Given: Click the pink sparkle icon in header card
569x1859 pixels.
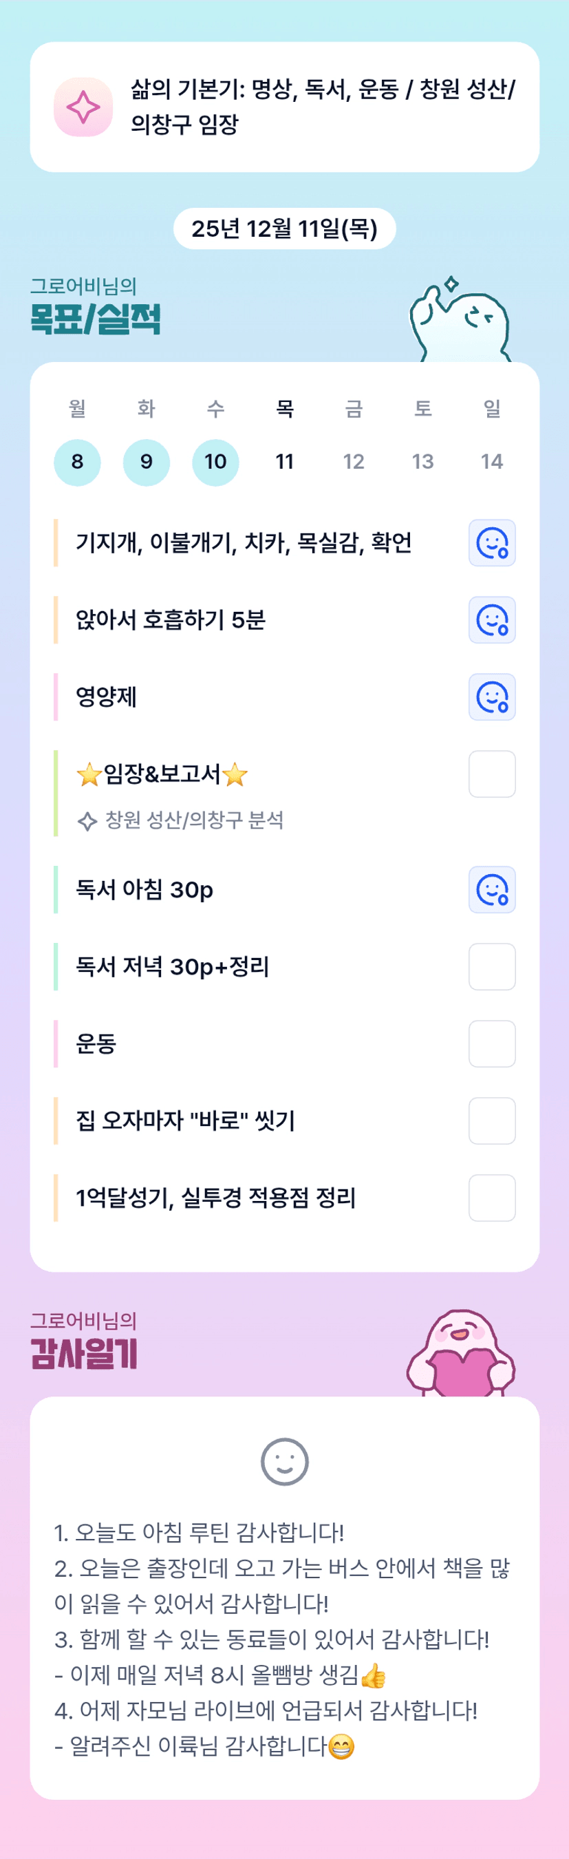Looking at the screenshot, I should 83,107.
